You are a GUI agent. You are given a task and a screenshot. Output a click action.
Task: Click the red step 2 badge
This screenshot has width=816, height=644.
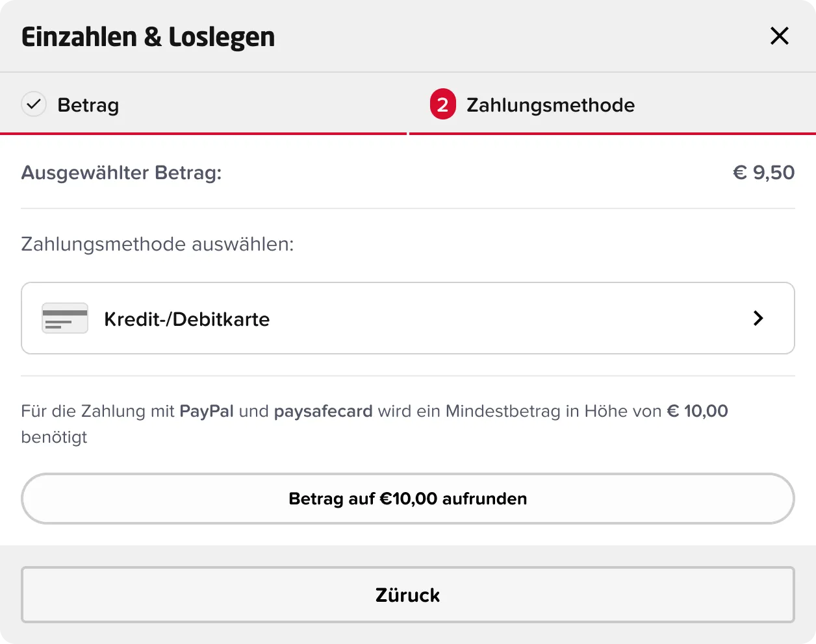442,105
